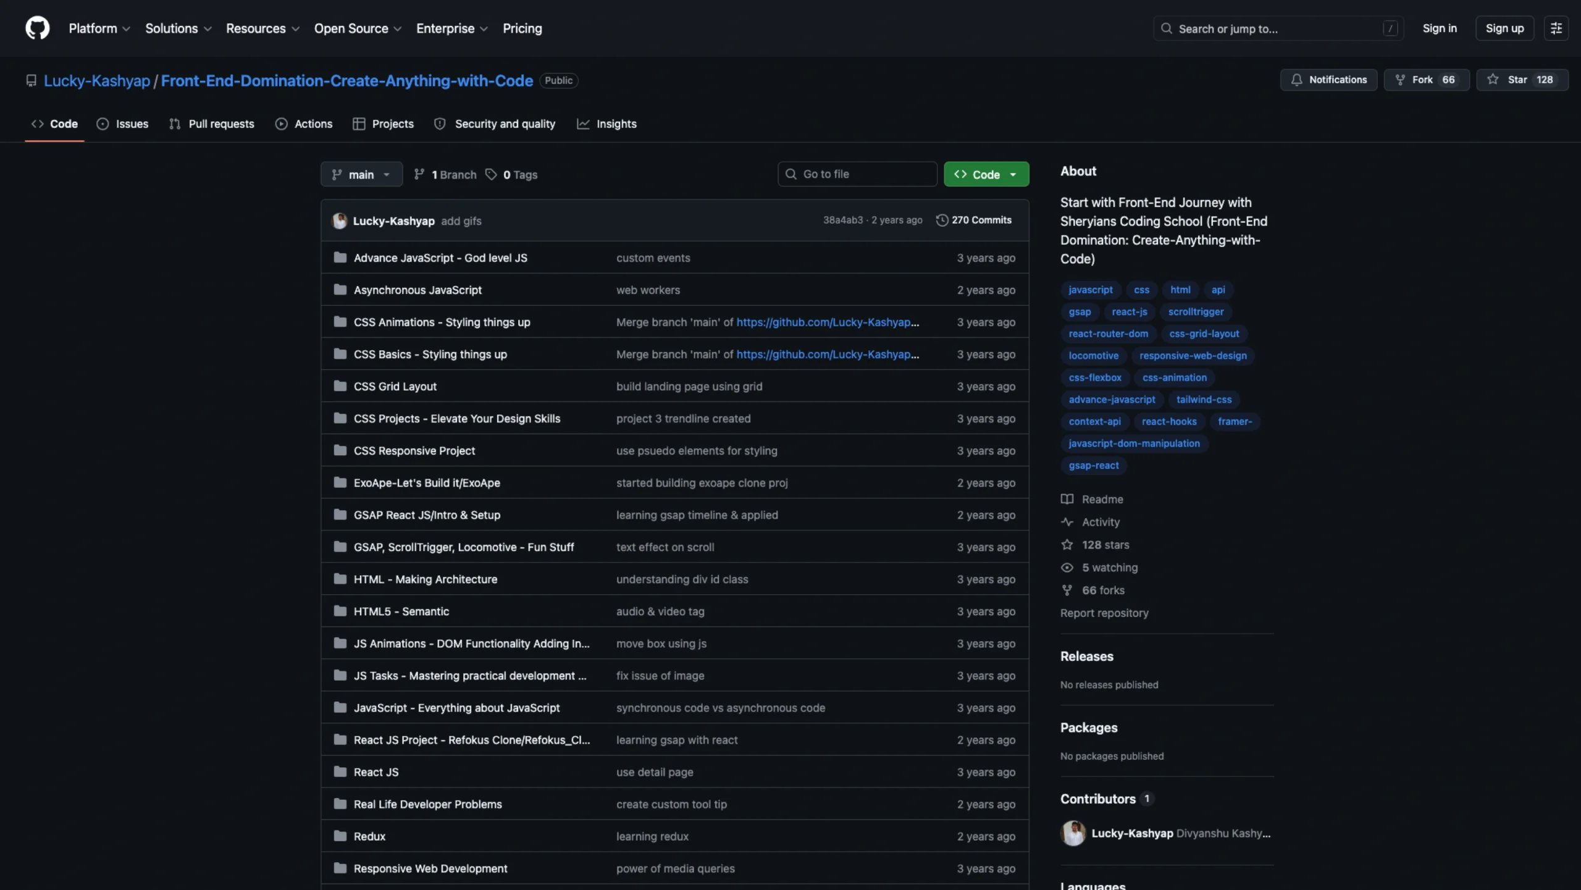Focus the Go to file input
Screen dimensions: 1581x890
(857, 174)
